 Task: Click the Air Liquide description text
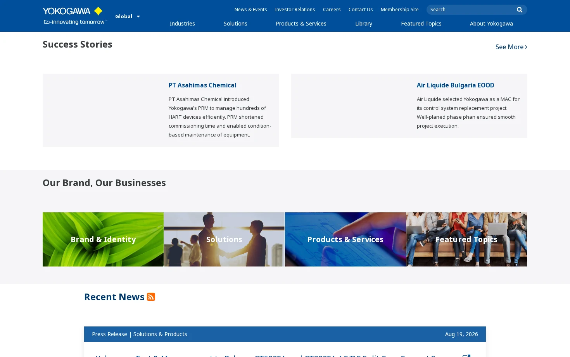pyautogui.click(x=468, y=113)
